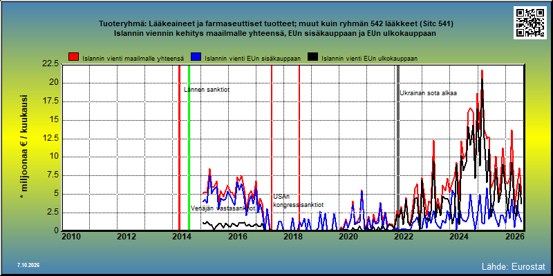Image resolution: width=553 pixels, height=276 pixels.
Task: Click the x-axis label 2010
Action: [x=71, y=237]
